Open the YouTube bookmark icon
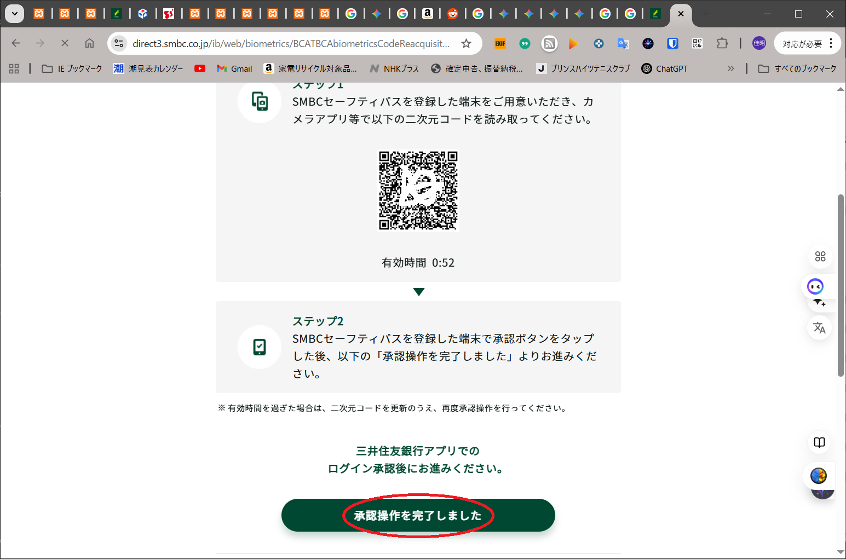 click(x=200, y=68)
